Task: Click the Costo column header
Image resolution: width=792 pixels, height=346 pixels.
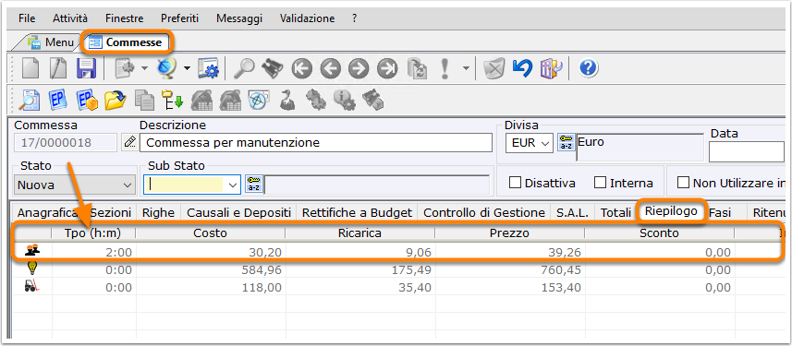Action: (x=211, y=233)
